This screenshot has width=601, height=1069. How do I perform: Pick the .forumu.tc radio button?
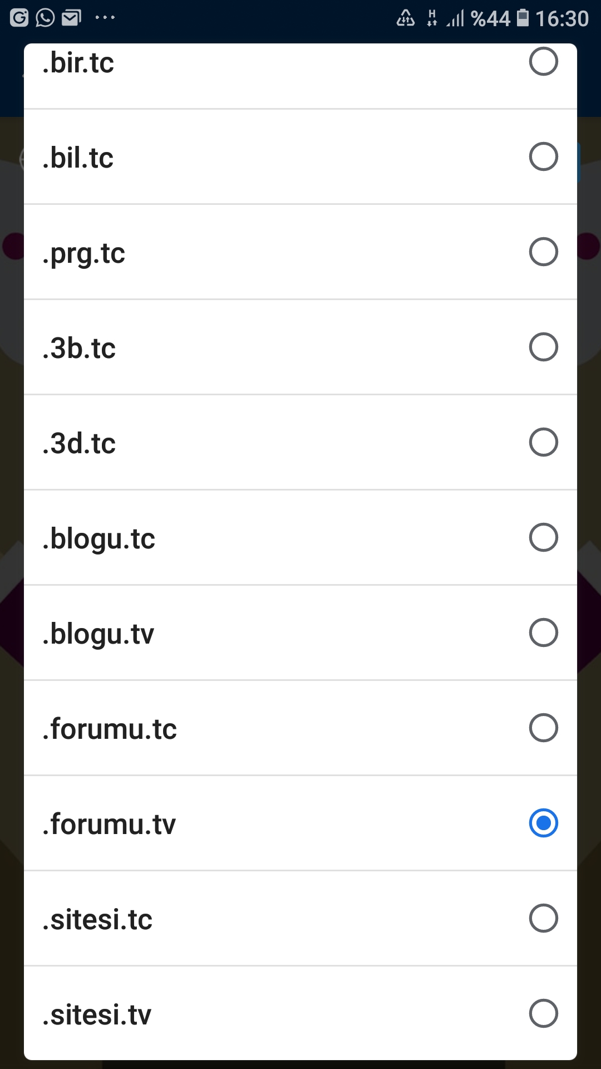543,728
